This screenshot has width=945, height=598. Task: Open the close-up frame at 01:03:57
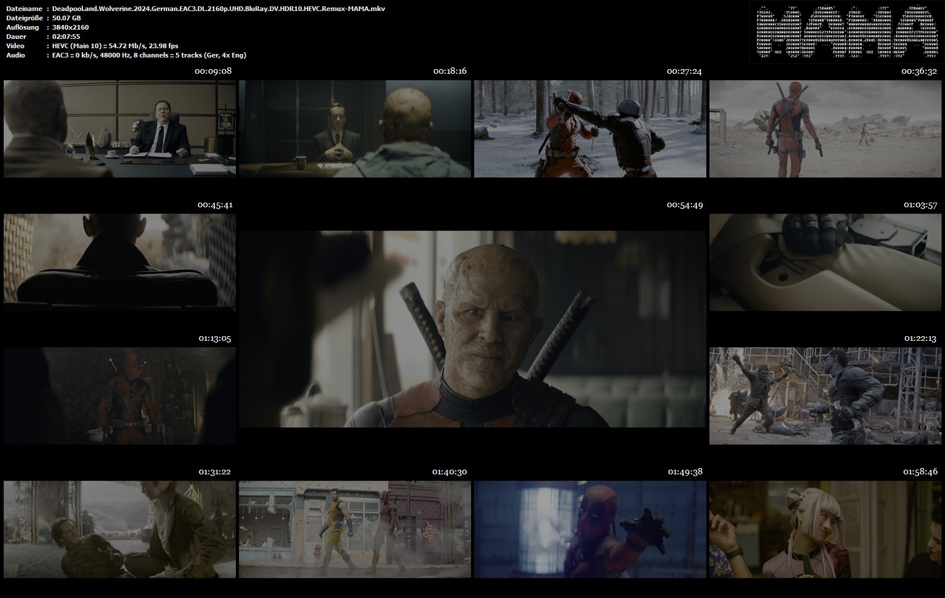(x=825, y=262)
